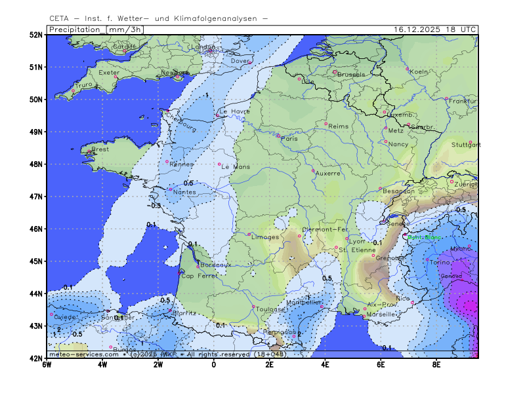Click the Toulouse location marker
This screenshot has width=525, height=393.
pos(253,307)
